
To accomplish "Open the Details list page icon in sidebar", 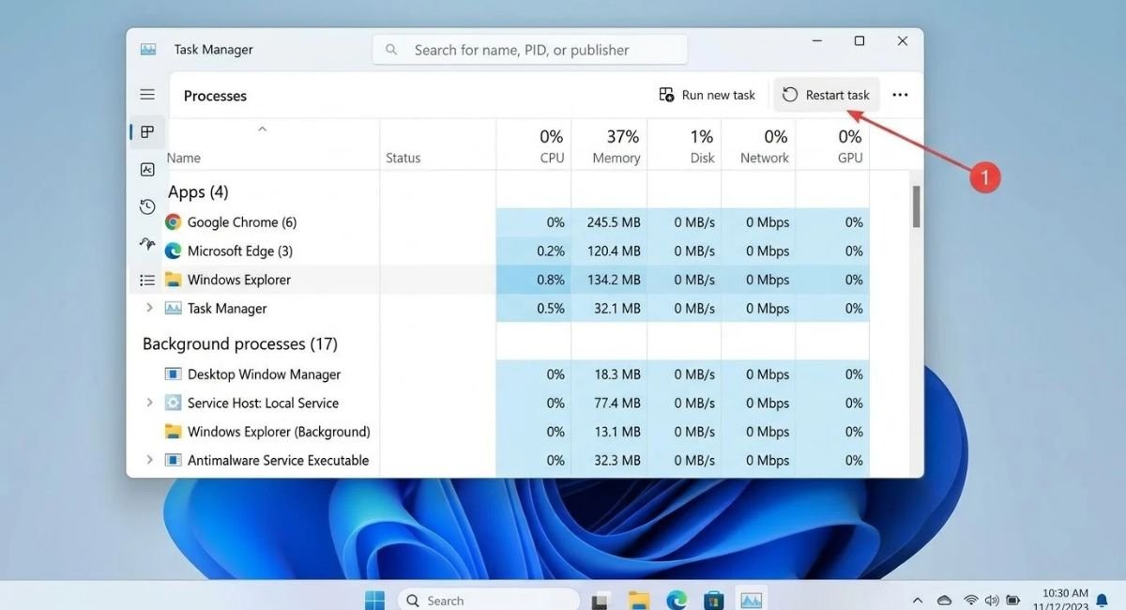I will [147, 280].
